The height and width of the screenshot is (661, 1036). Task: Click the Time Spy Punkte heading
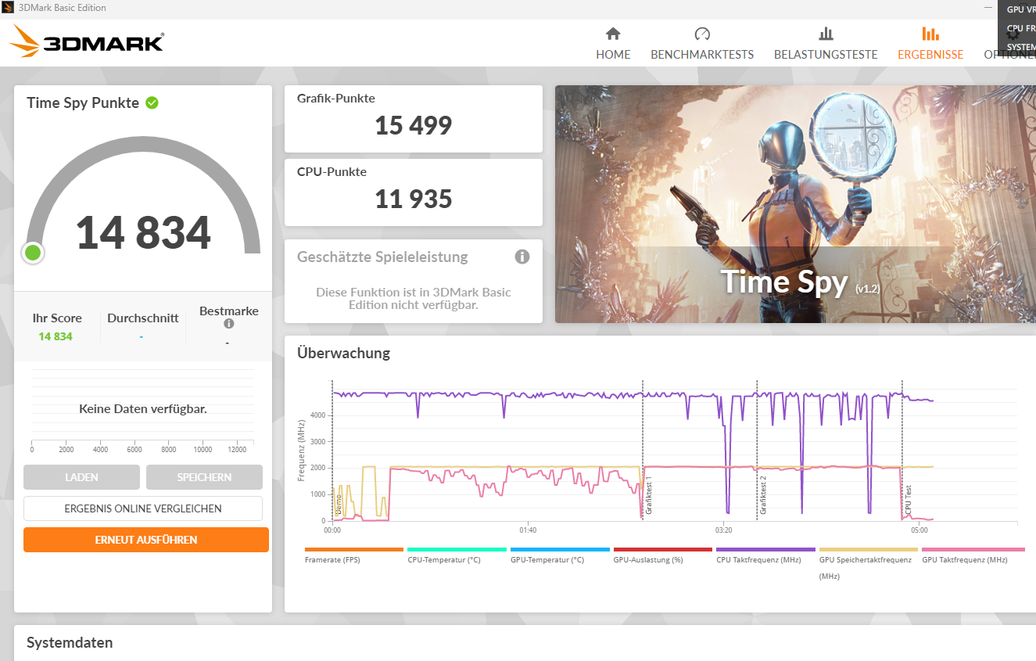click(83, 102)
